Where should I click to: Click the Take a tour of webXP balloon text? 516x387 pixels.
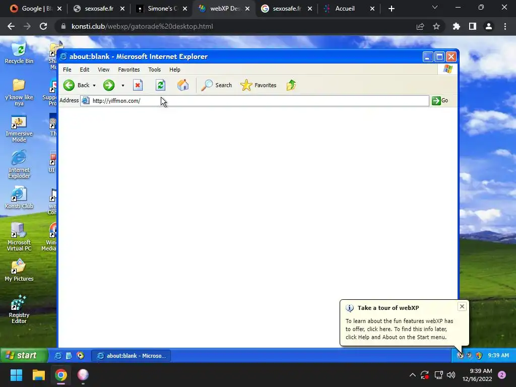coord(389,308)
